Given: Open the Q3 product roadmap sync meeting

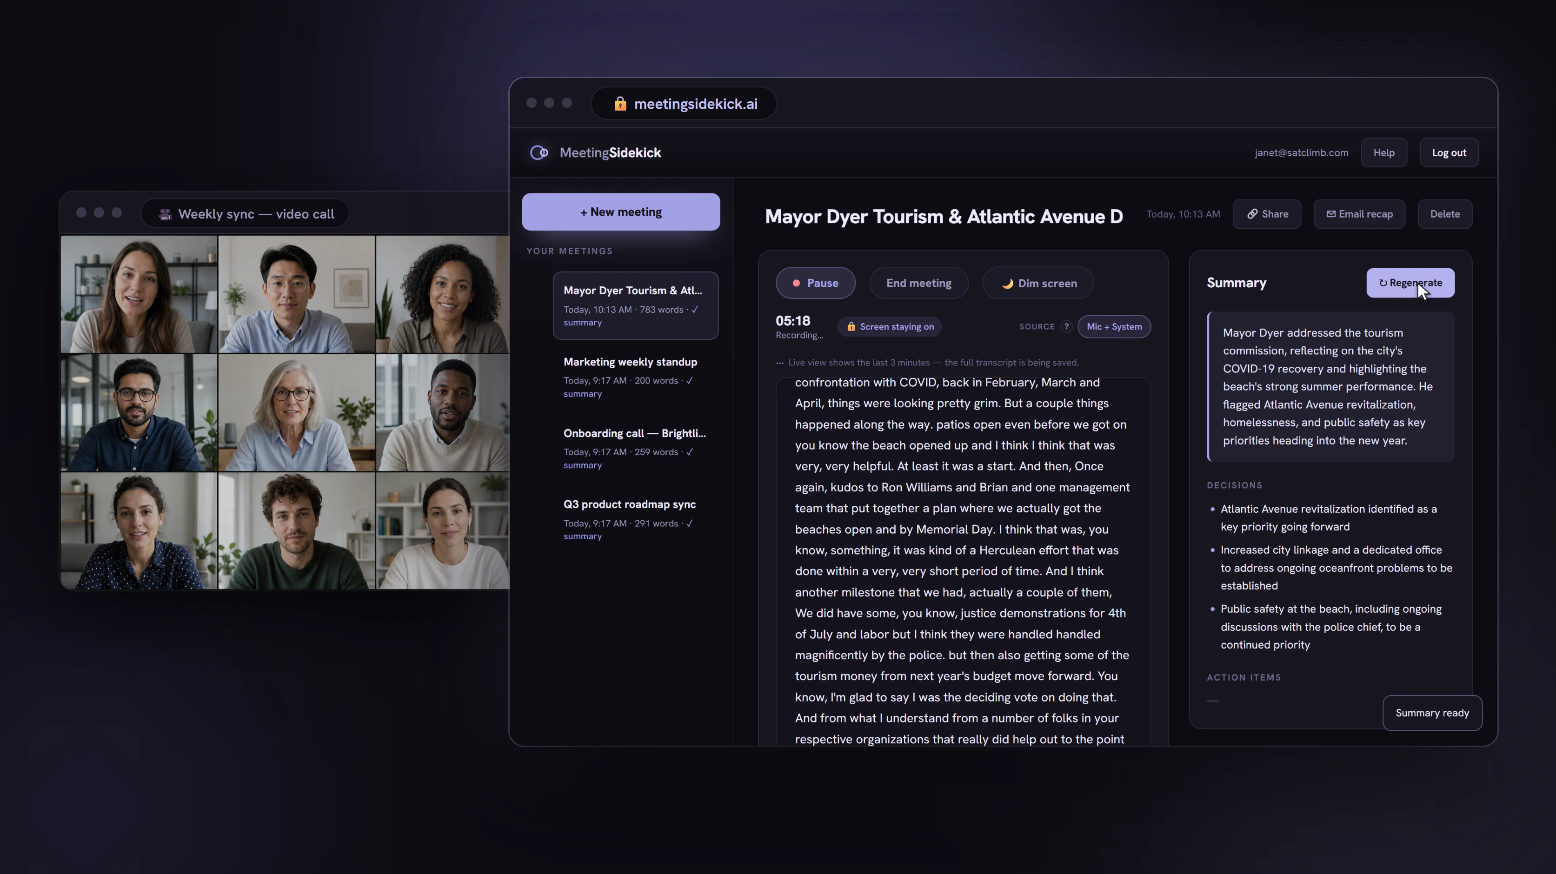Looking at the screenshot, I should coord(635,519).
